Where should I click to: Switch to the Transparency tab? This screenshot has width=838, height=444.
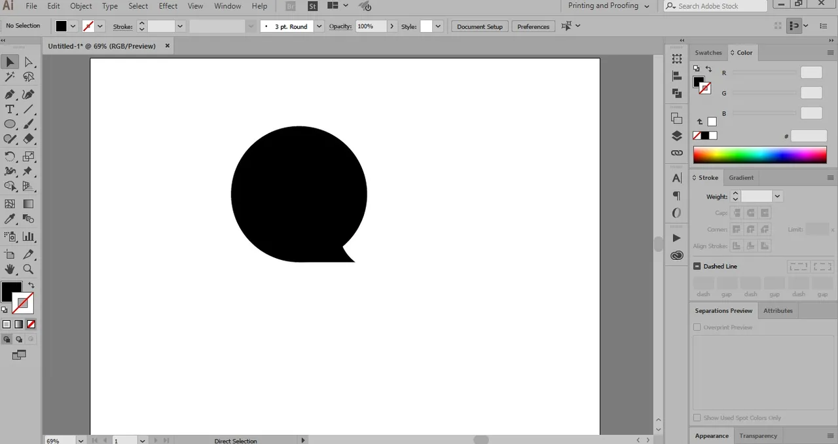[x=758, y=435]
